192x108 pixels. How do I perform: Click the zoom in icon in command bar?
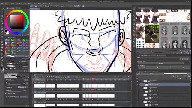(x=41, y=6)
